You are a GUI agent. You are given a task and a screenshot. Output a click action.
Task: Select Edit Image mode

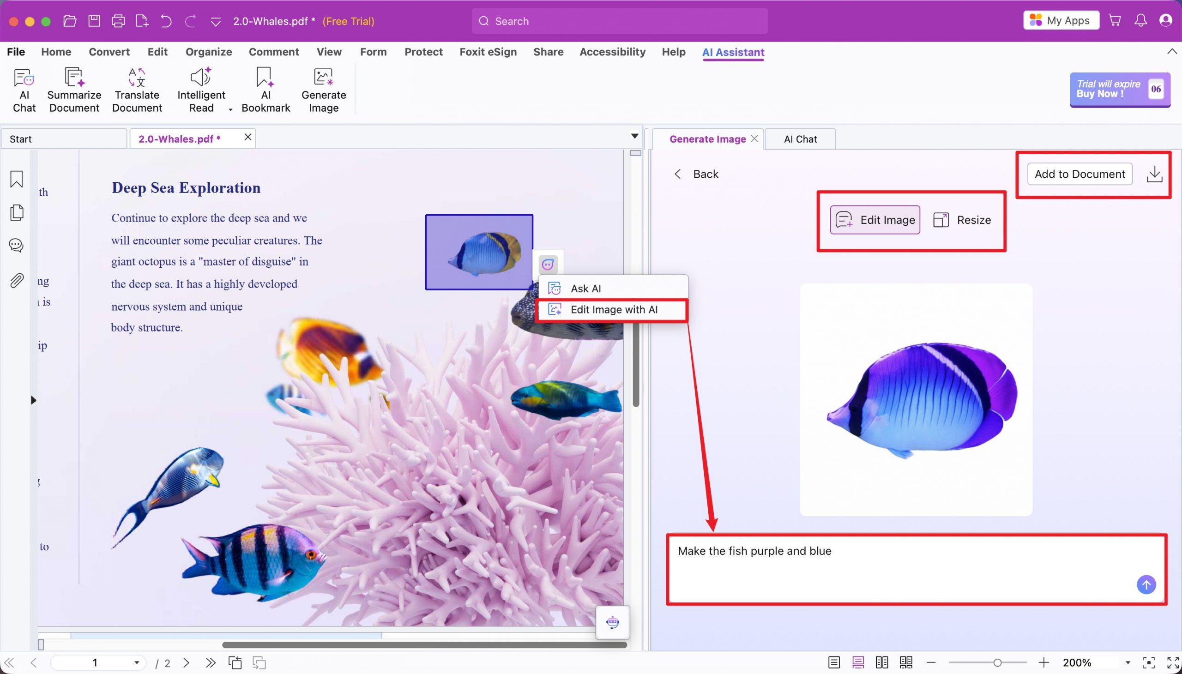pyautogui.click(x=874, y=220)
